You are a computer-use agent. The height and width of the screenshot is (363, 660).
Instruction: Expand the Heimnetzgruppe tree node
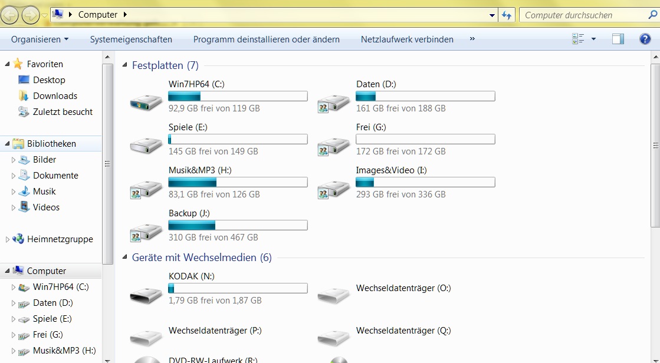[x=7, y=239]
